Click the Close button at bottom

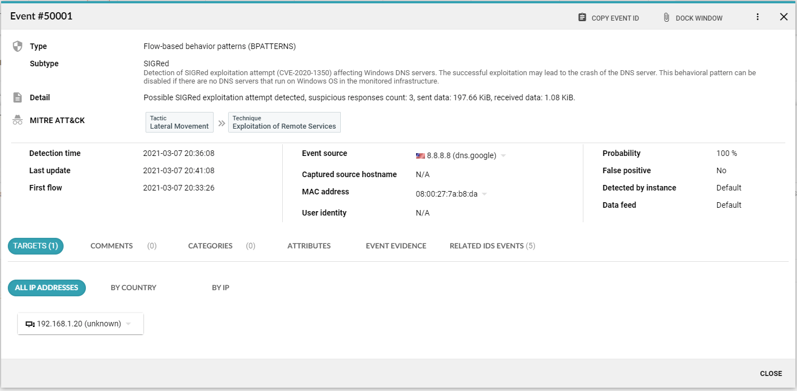click(771, 373)
